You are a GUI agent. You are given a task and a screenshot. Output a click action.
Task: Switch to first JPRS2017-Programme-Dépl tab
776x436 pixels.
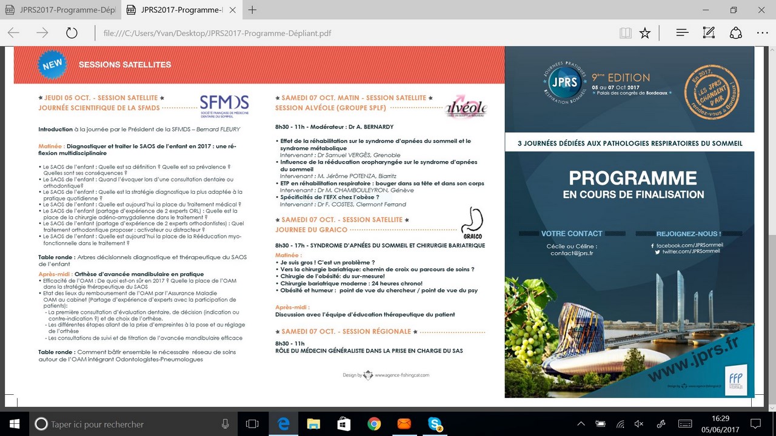tap(61, 10)
